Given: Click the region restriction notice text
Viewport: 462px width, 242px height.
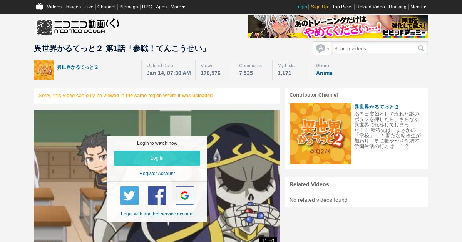Looking at the screenshot, I should pos(126,95).
